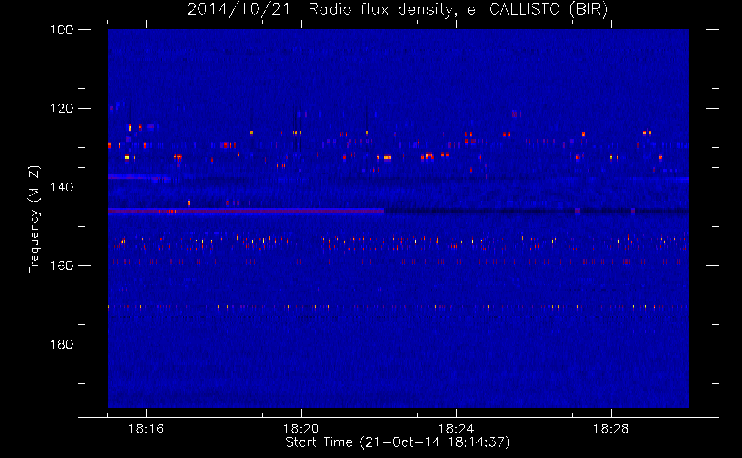Image resolution: width=742 pixels, height=458 pixels.
Task: Click the dotted emission line near 170 MHz
Action: [x=398, y=306]
